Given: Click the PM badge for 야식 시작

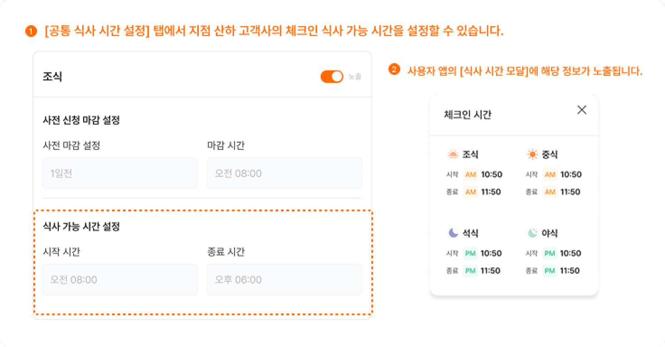Looking at the screenshot, I should (550, 253).
